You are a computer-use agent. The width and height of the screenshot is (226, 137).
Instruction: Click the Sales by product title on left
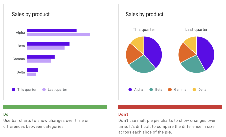(x=30, y=15)
